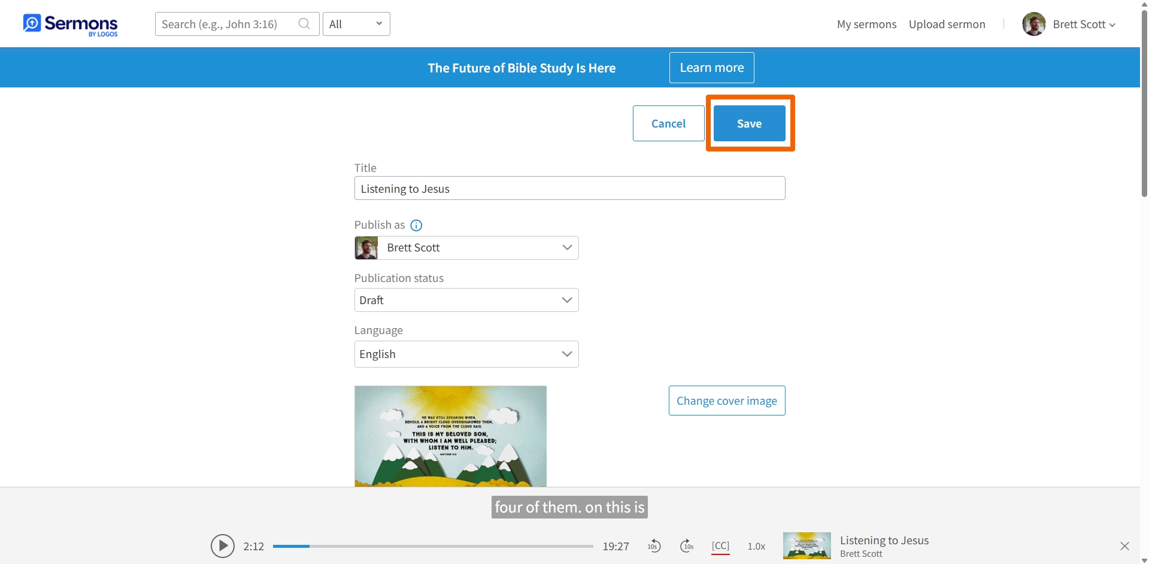Skip audio forward 10 seconds

point(687,546)
